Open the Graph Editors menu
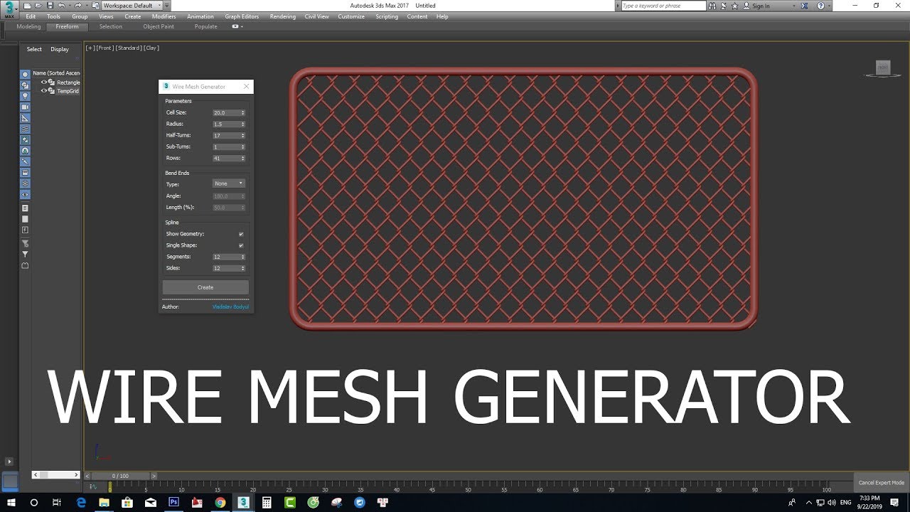The image size is (910, 512). pyautogui.click(x=242, y=16)
